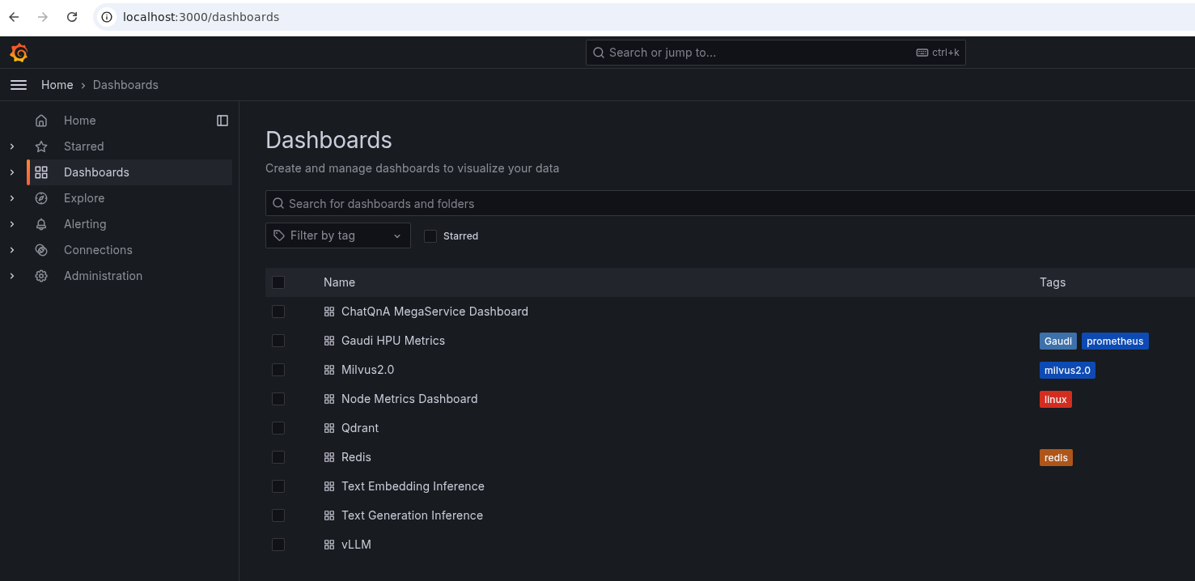Expand the Explore section chevron
This screenshot has height=581, width=1195.
(12, 198)
